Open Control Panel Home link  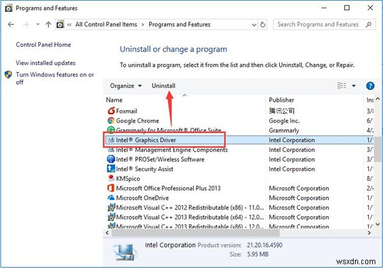tap(43, 45)
